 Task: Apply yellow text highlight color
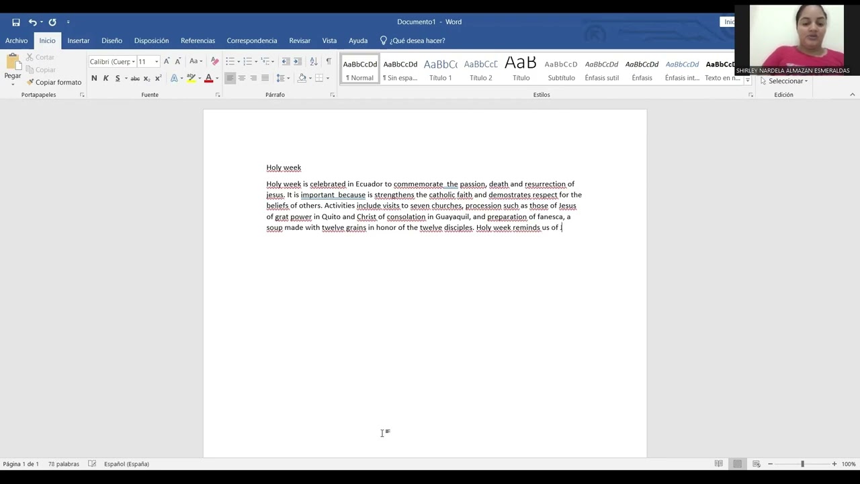coord(191,79)
